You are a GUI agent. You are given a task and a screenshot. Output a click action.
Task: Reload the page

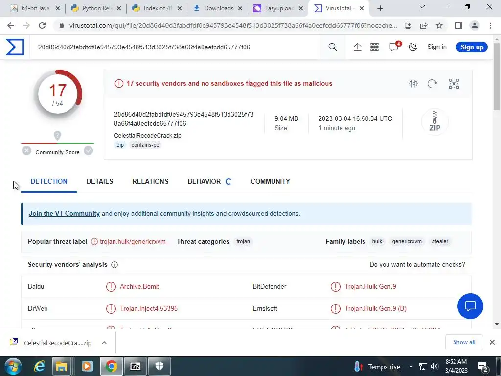tap(42, 25)
